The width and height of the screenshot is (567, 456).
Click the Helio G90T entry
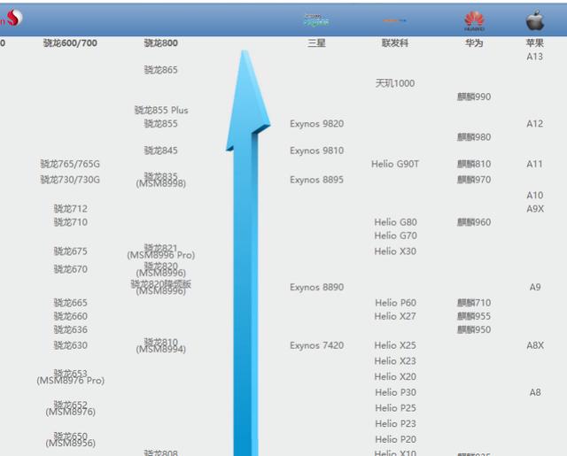(x=395, y=164)
